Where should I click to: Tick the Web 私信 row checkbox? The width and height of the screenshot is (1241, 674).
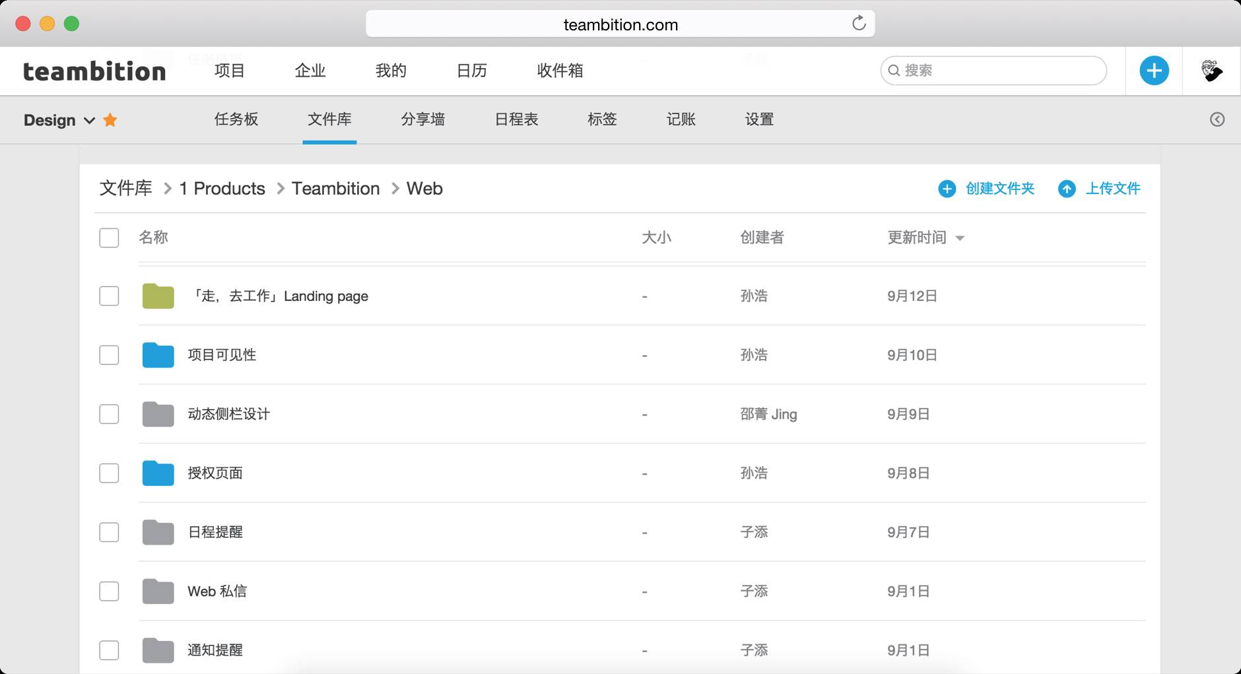pyautogui.click(x=109, y=591)
